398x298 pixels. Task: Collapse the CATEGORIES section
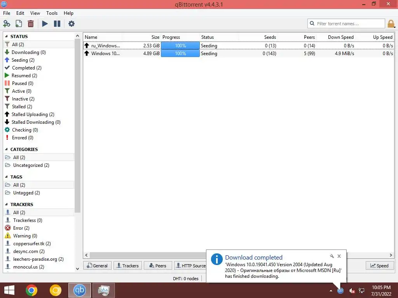click(7, 149)
